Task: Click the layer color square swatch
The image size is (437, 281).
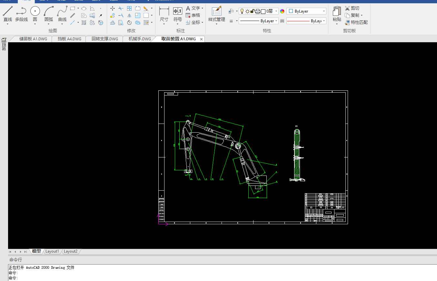Action: click(263, 11)
